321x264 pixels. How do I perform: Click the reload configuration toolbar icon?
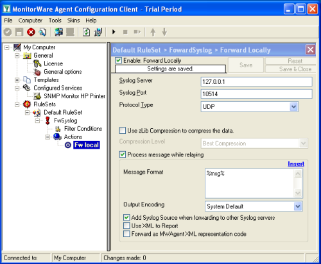[x=86, y=32]
